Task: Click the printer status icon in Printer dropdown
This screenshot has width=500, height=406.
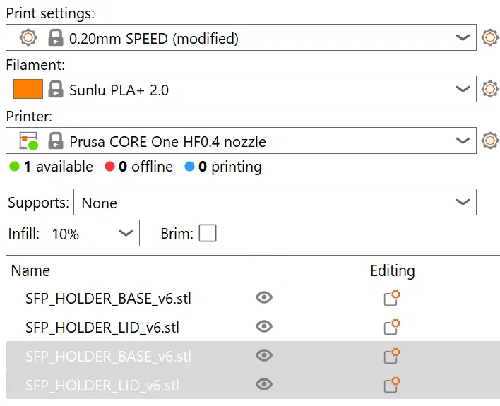Action: pos(28,141)
